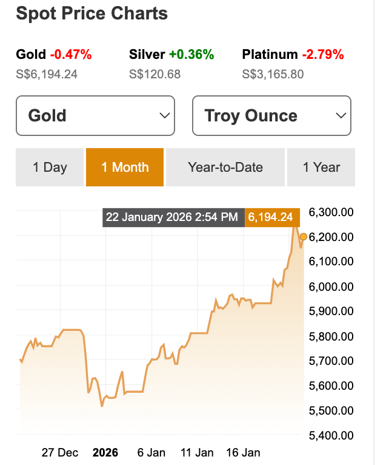This screenshot has height=465, width=389.
Task: Click the chevron arrow in the Troy Ounce selector
Action: point(341,115)
